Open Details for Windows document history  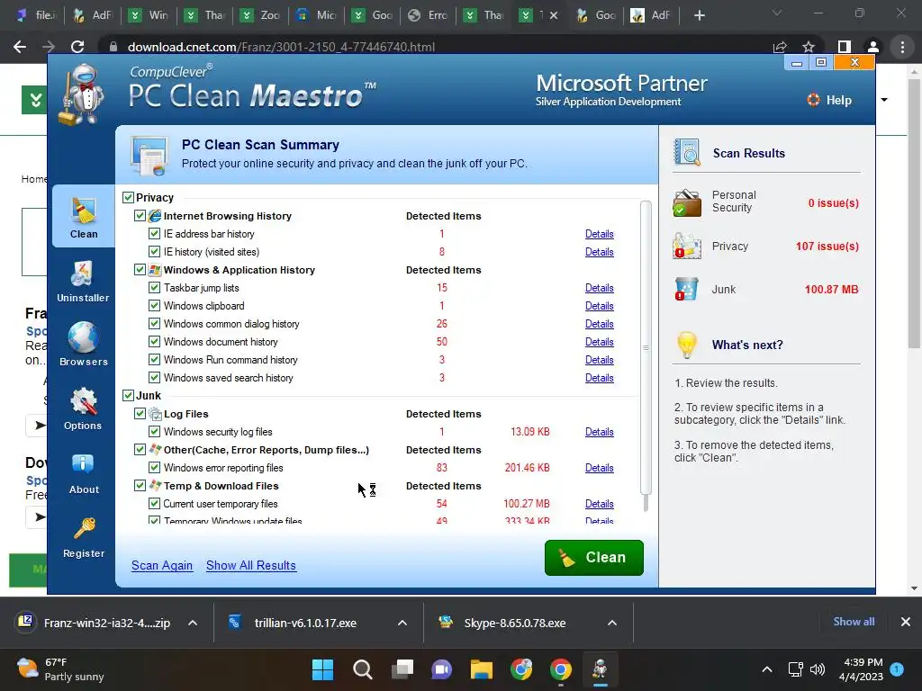point(599,341)
